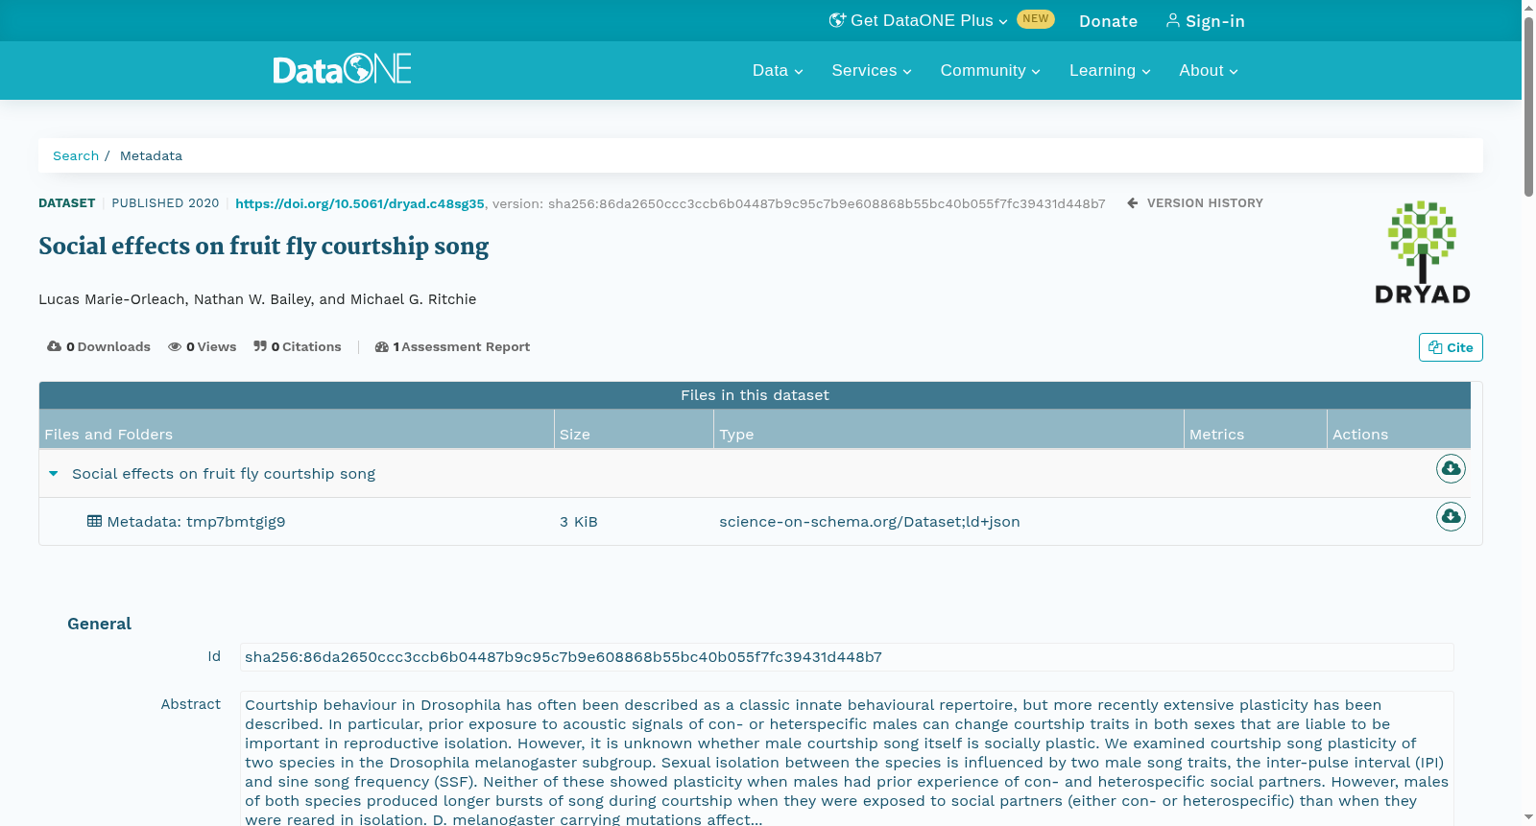The width and height of the screenshot is (1536, 826).
Task: Click the page vertical scrollbar thumb
Action: pos(1528,106)
